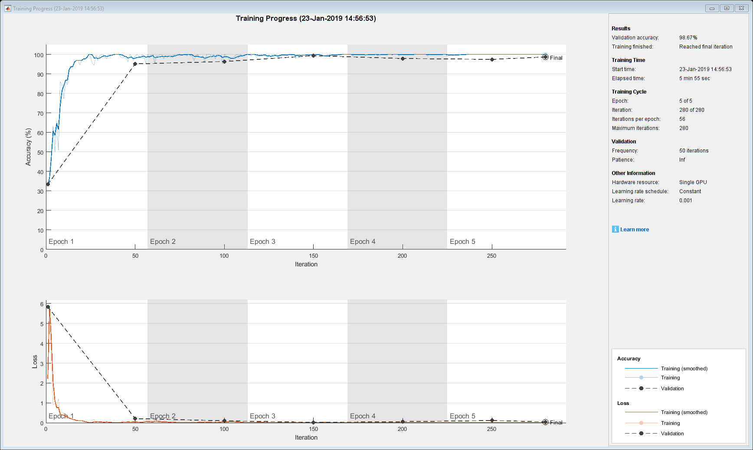Click the 'Epoch 4' label in the loss plot
Image resolution: width=753 pixels, height=450 pixels.
click(363, 416)
